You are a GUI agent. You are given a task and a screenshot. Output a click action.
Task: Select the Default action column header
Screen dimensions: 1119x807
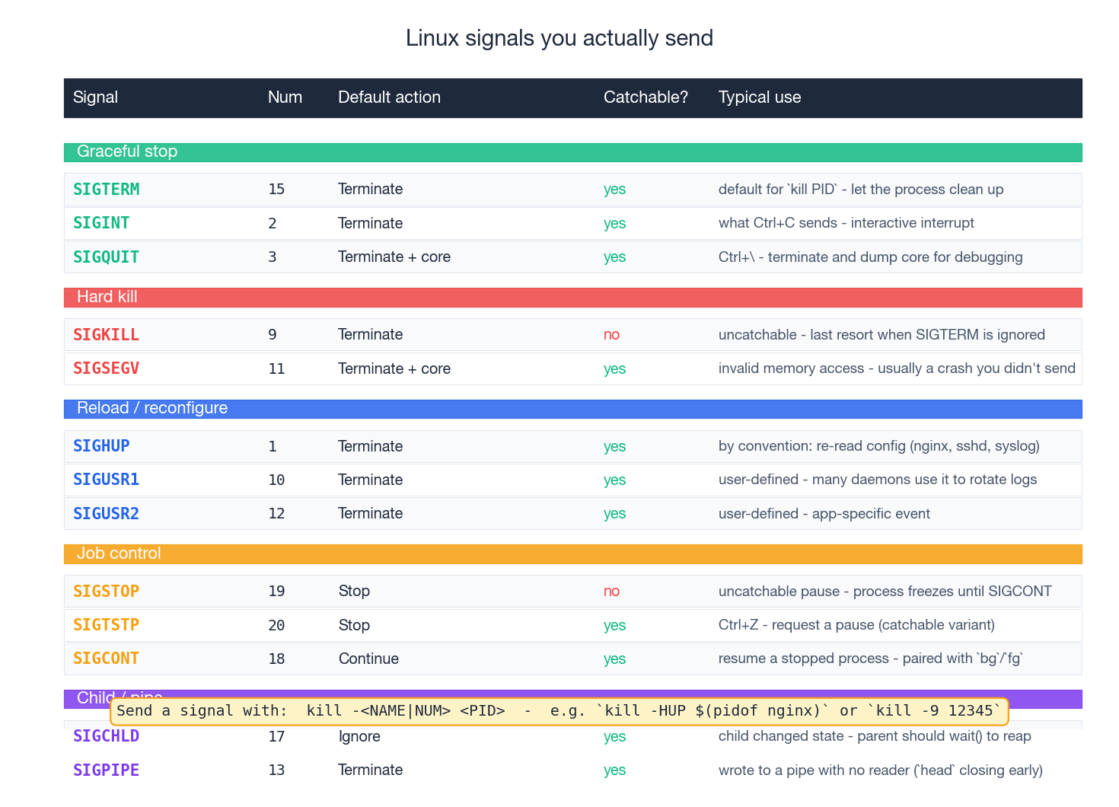[x=389, y=97]
